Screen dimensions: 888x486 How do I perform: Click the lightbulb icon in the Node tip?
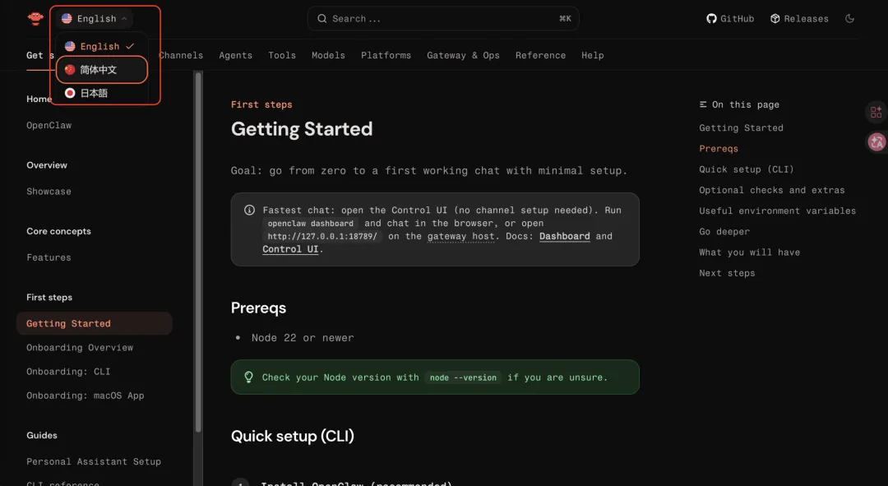pos(248,377)
